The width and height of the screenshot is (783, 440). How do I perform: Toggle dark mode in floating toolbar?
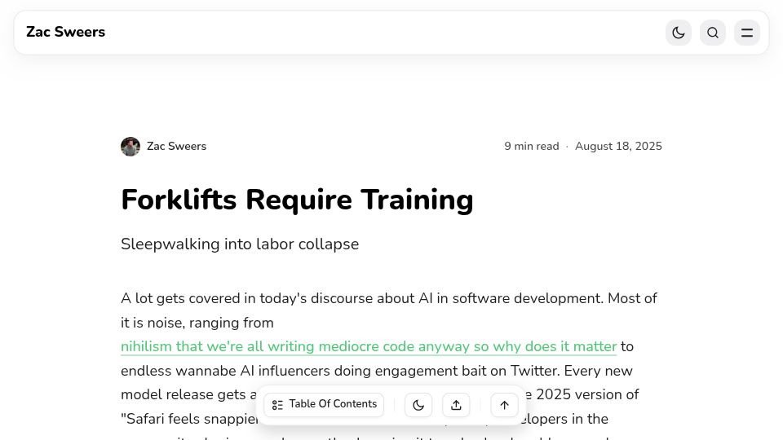418,405
